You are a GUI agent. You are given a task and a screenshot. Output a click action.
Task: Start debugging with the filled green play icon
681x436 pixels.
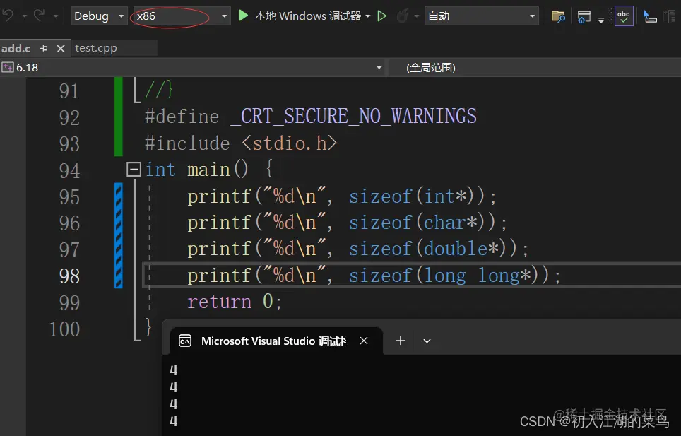(x=243, y=16)
